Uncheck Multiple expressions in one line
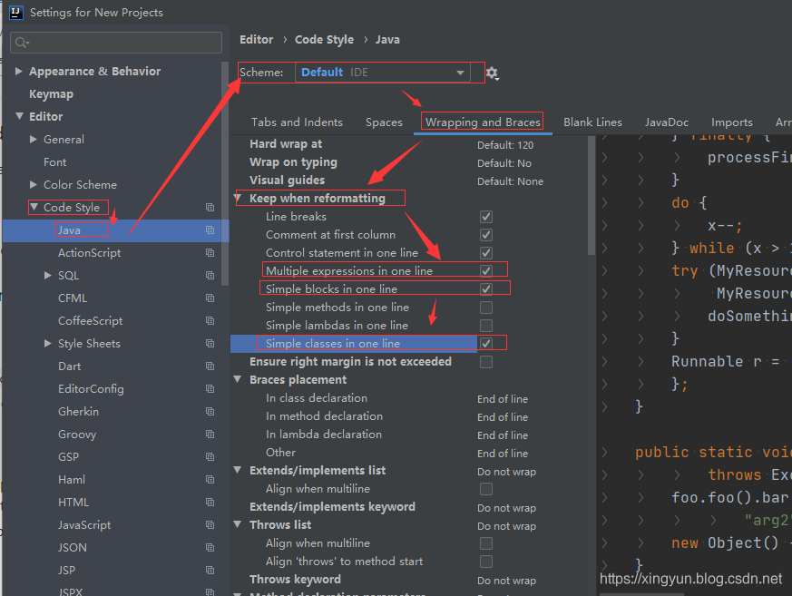Viewport: 792px width, 596px height. 486,271
